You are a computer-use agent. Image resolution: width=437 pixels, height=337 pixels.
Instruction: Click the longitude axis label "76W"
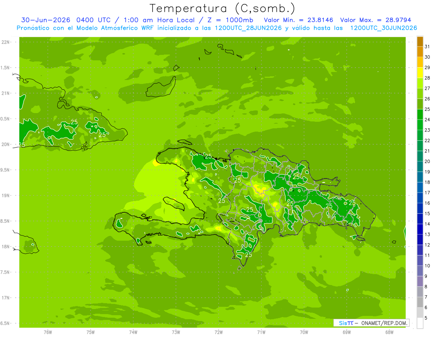click(48, 332)
